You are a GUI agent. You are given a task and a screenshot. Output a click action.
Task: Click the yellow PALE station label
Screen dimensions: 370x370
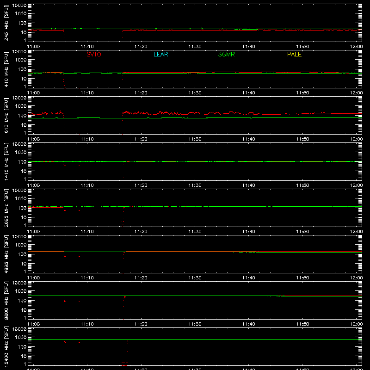294,54
